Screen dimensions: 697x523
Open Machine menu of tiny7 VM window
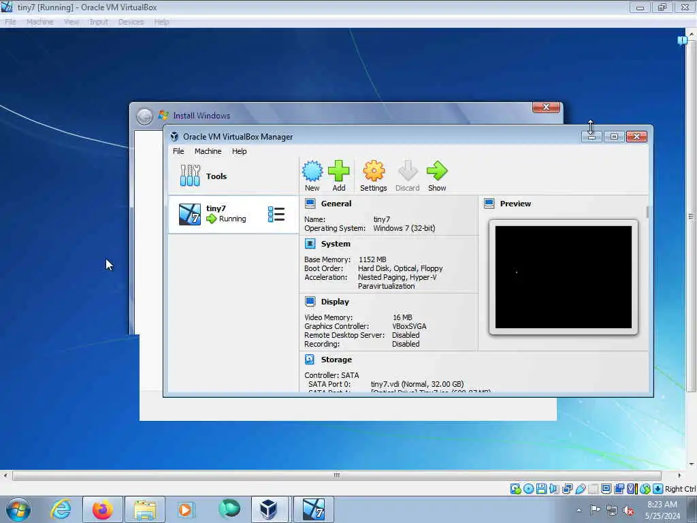pyautogui.click(x=40, y=22)
